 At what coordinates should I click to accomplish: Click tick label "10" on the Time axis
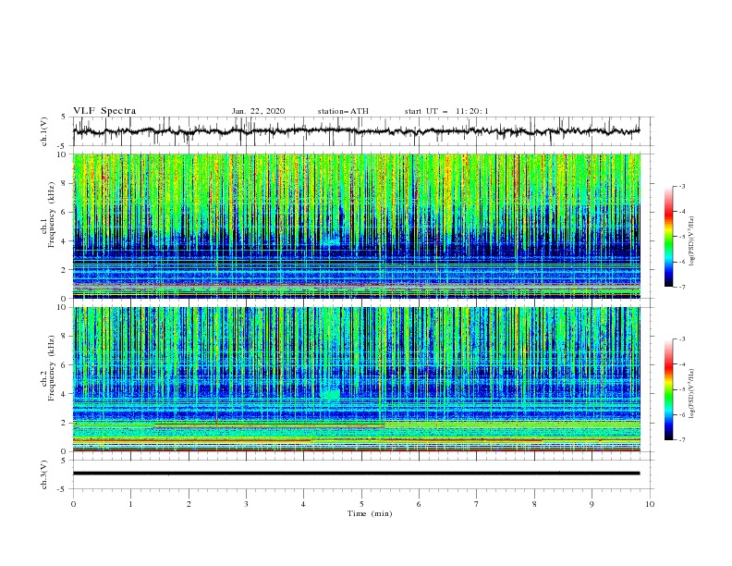click(650, 504)
